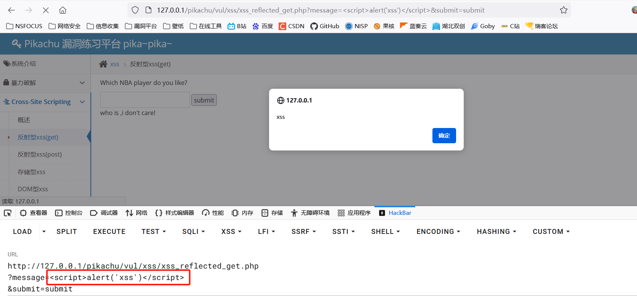The image size is (637, 296).
Task: Expand the 暴力破解 sidebar section
Action: (45, 83)
